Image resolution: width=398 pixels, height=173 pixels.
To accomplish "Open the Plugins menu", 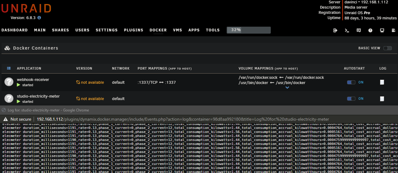I will pos(134,30).
